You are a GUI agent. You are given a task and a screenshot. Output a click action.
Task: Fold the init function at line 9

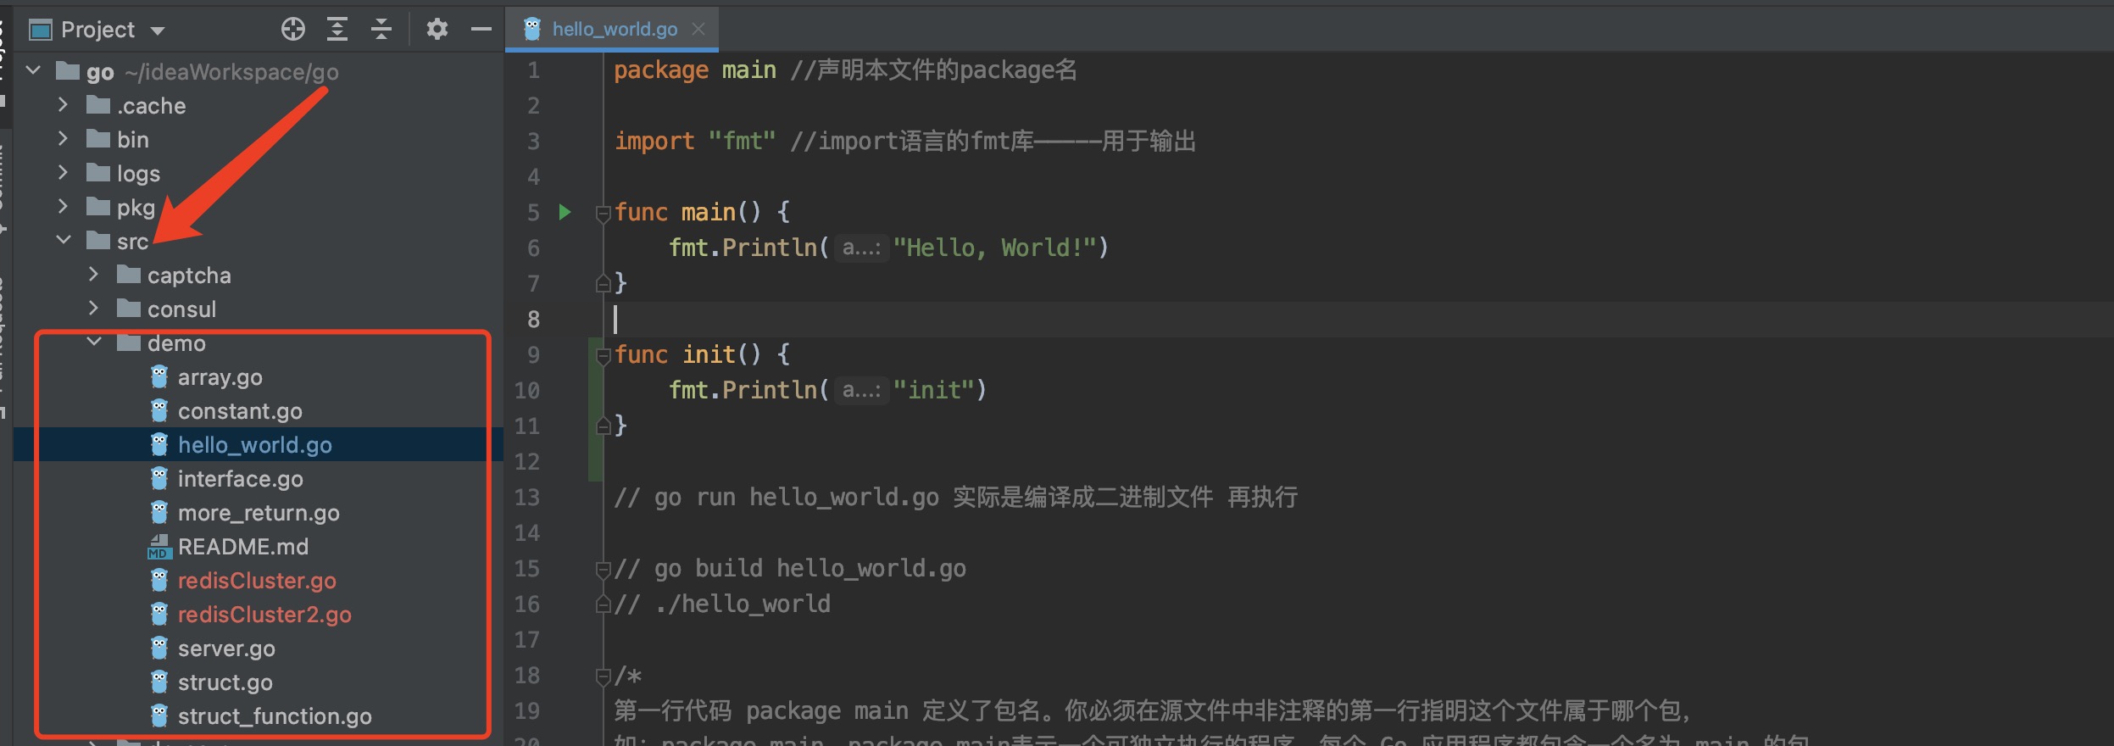click(603, 355)
